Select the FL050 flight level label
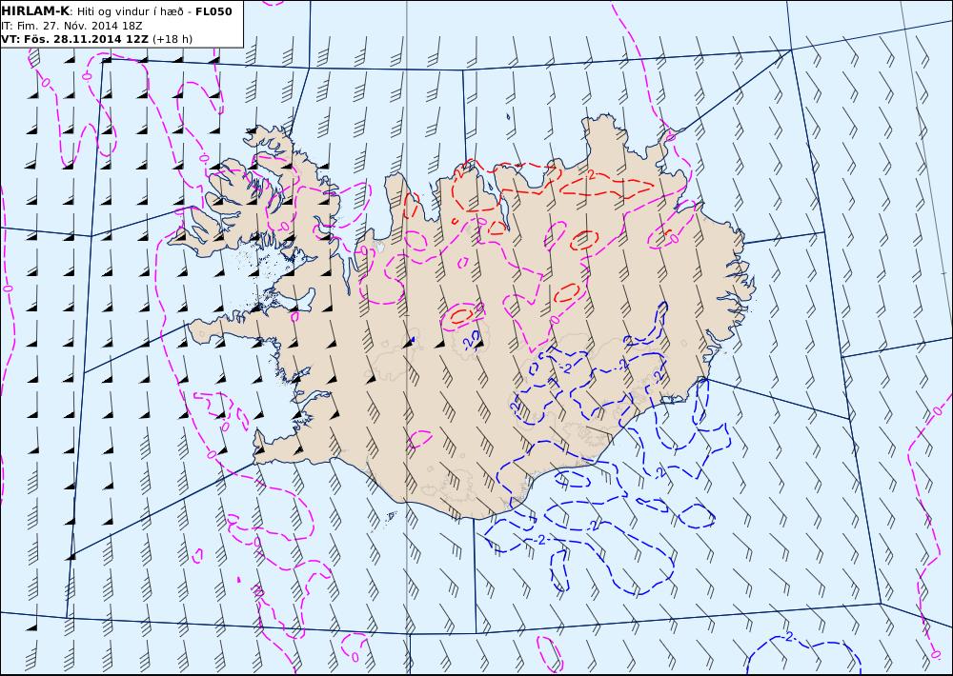 click(213, 11)
